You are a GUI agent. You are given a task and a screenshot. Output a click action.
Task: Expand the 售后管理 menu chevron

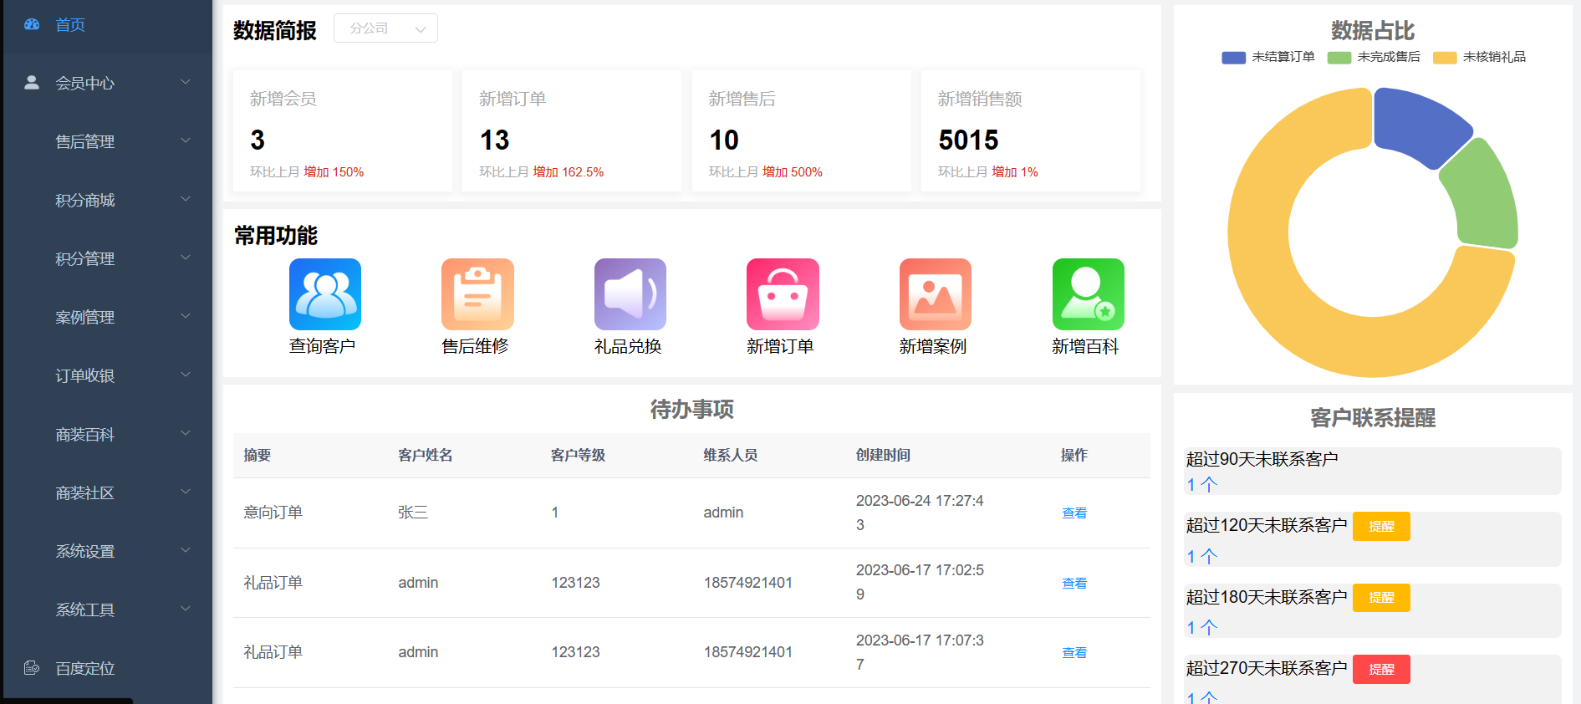[x=186, y=140]
